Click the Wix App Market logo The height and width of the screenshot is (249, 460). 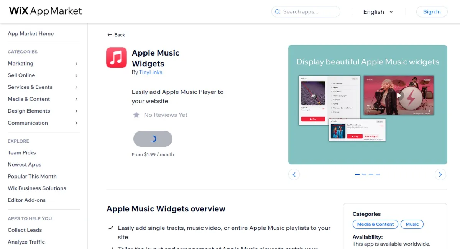tap(46, 11)
